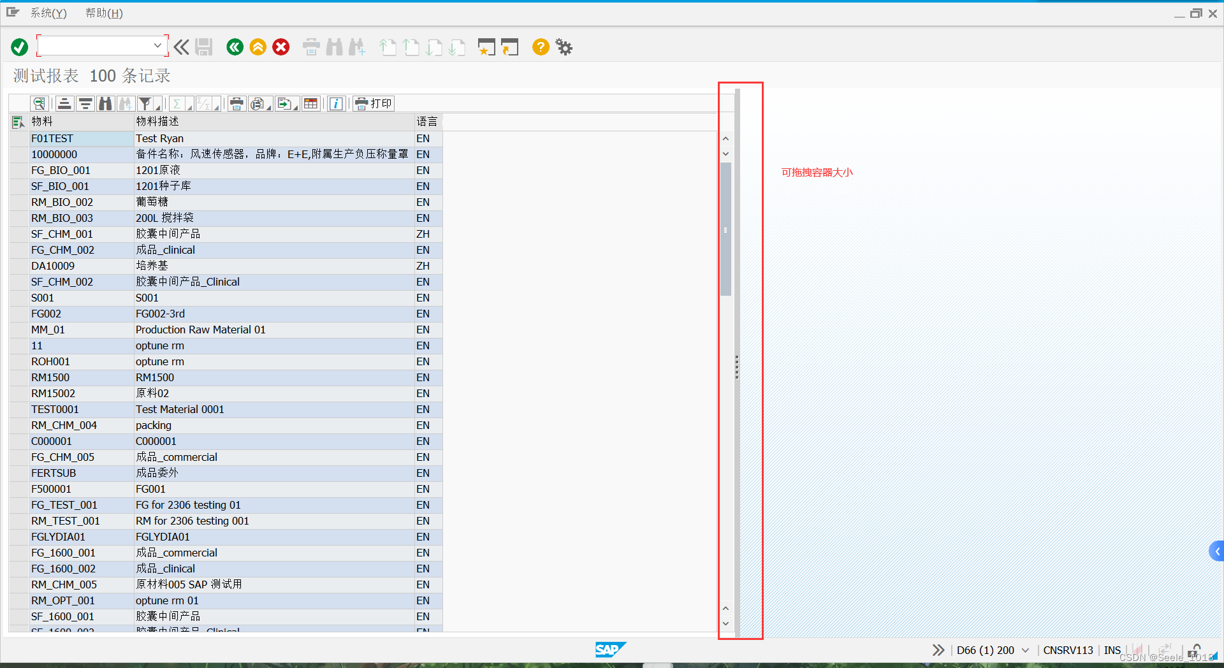Open the Subtotals dropdown arrow

tap(217, 106)
